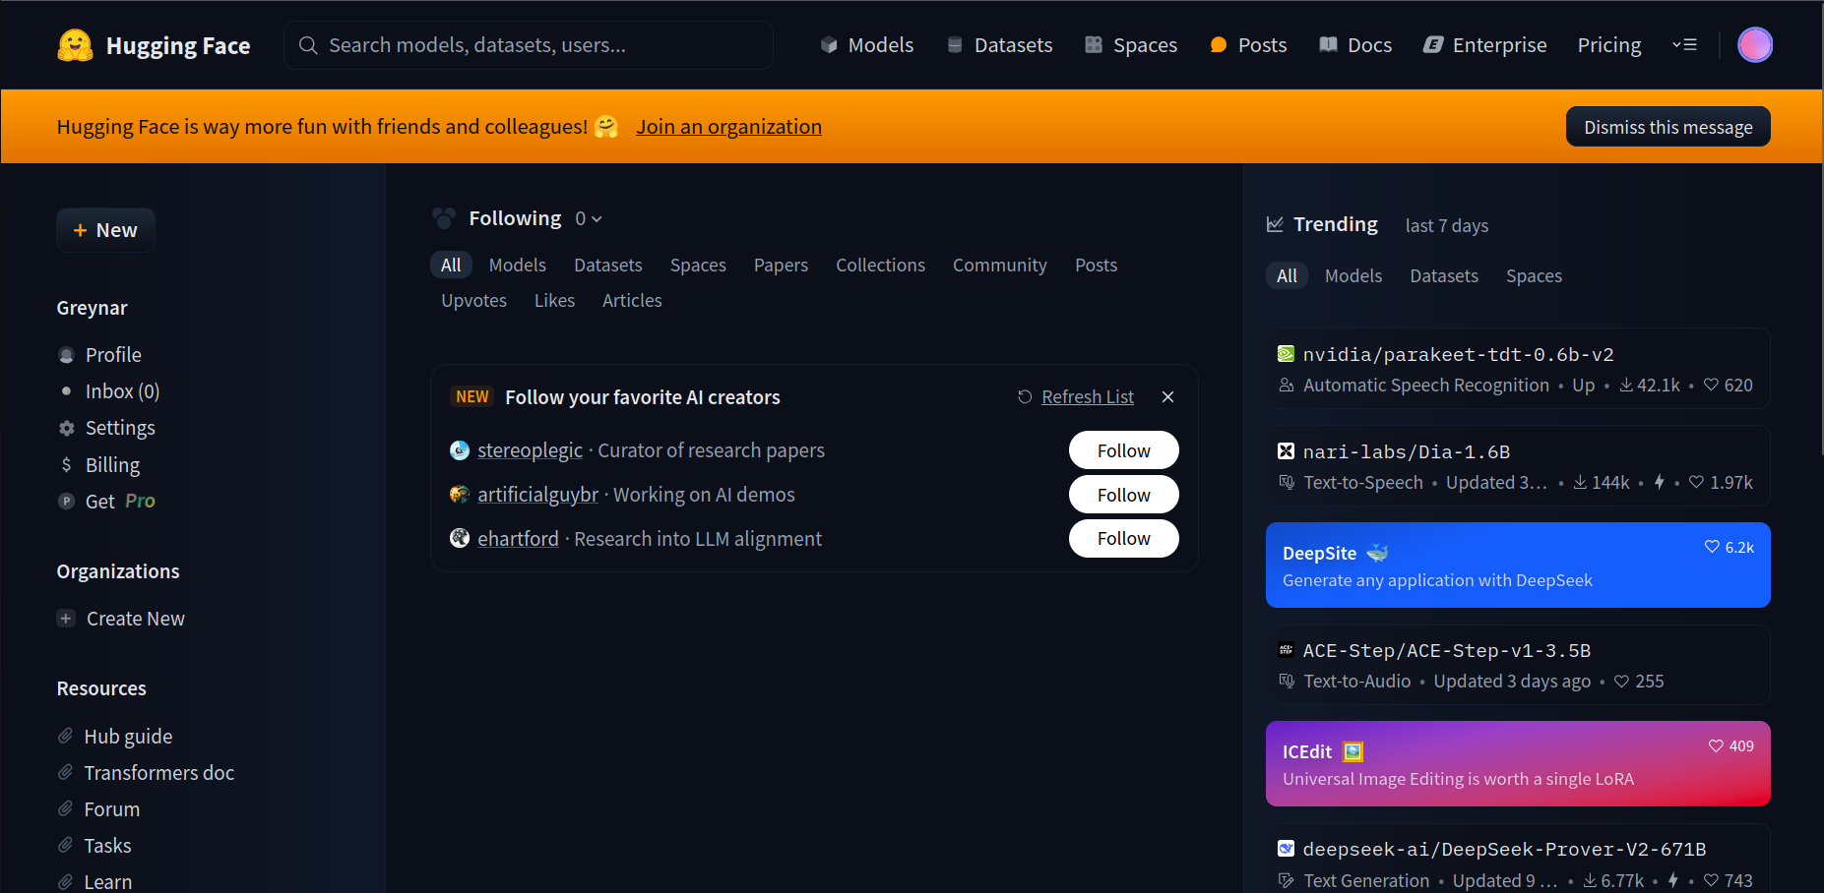The width and height of the screenshot is (1824, 893).
Task: Click the DeepSite likes heart icon
Action: [x=1712, y=547]
